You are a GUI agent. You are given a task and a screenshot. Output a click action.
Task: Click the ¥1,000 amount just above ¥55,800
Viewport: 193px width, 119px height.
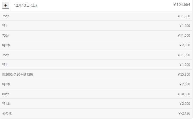(184, 65)
